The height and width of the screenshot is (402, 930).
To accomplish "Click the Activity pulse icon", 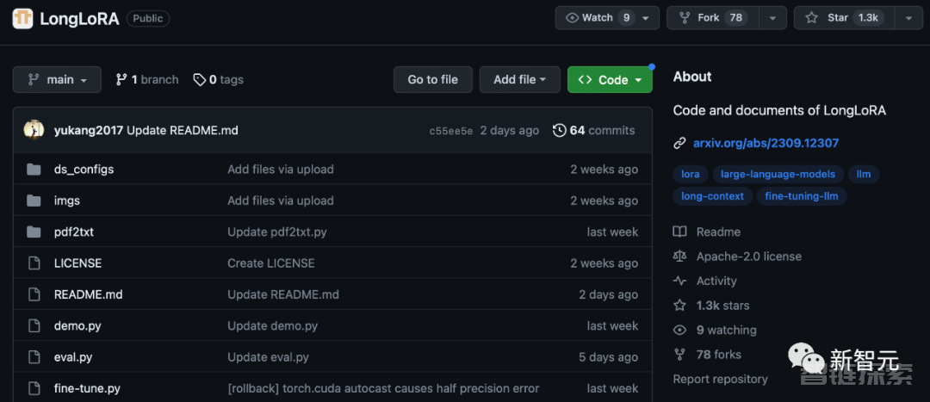I will (679, 281).
